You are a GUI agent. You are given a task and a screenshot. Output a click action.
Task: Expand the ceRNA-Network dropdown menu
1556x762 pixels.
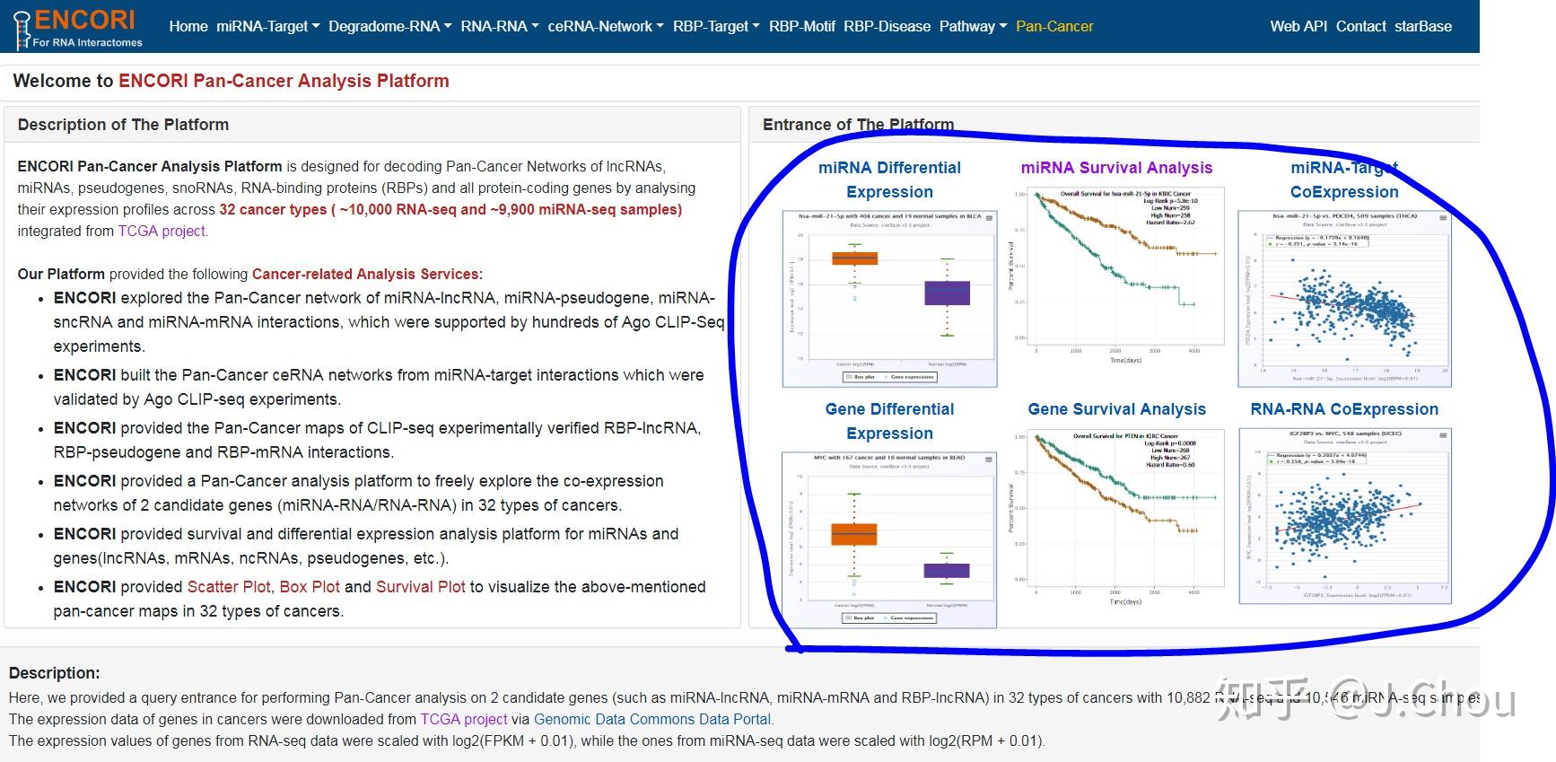coord(606,27)
